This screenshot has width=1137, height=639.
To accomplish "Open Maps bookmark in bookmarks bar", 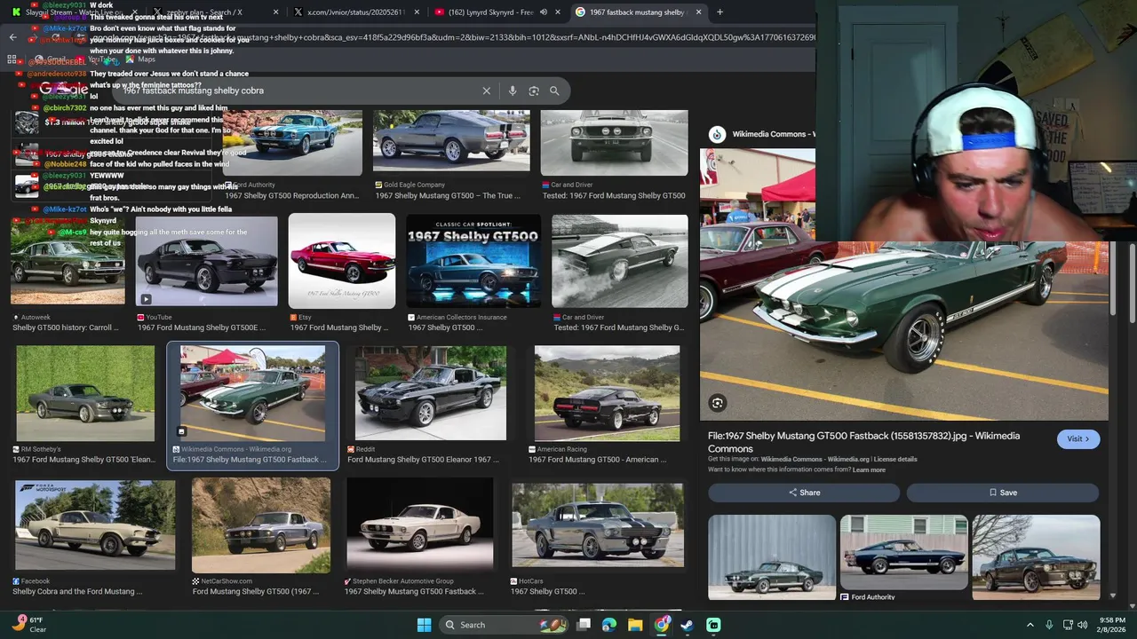I will (140, 59).
